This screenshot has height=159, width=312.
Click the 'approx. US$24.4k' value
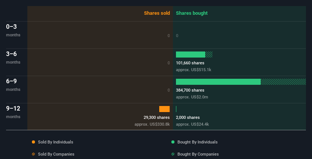pyautogui.click(x=192, y=124)
